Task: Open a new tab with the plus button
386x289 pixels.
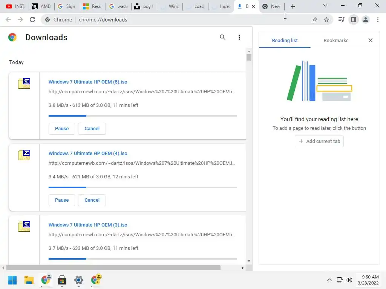Action: point(293,6)
